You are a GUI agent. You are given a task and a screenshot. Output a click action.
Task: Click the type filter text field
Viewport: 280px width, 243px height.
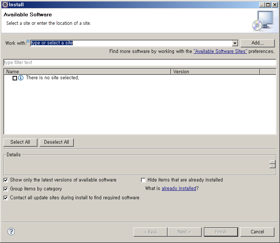pyautogui.click(x=140, y=63)
